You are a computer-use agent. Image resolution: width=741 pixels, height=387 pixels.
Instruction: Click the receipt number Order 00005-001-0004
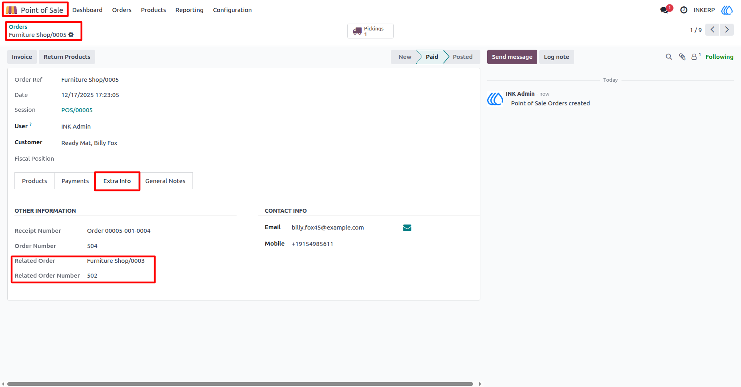pos(119,231)
